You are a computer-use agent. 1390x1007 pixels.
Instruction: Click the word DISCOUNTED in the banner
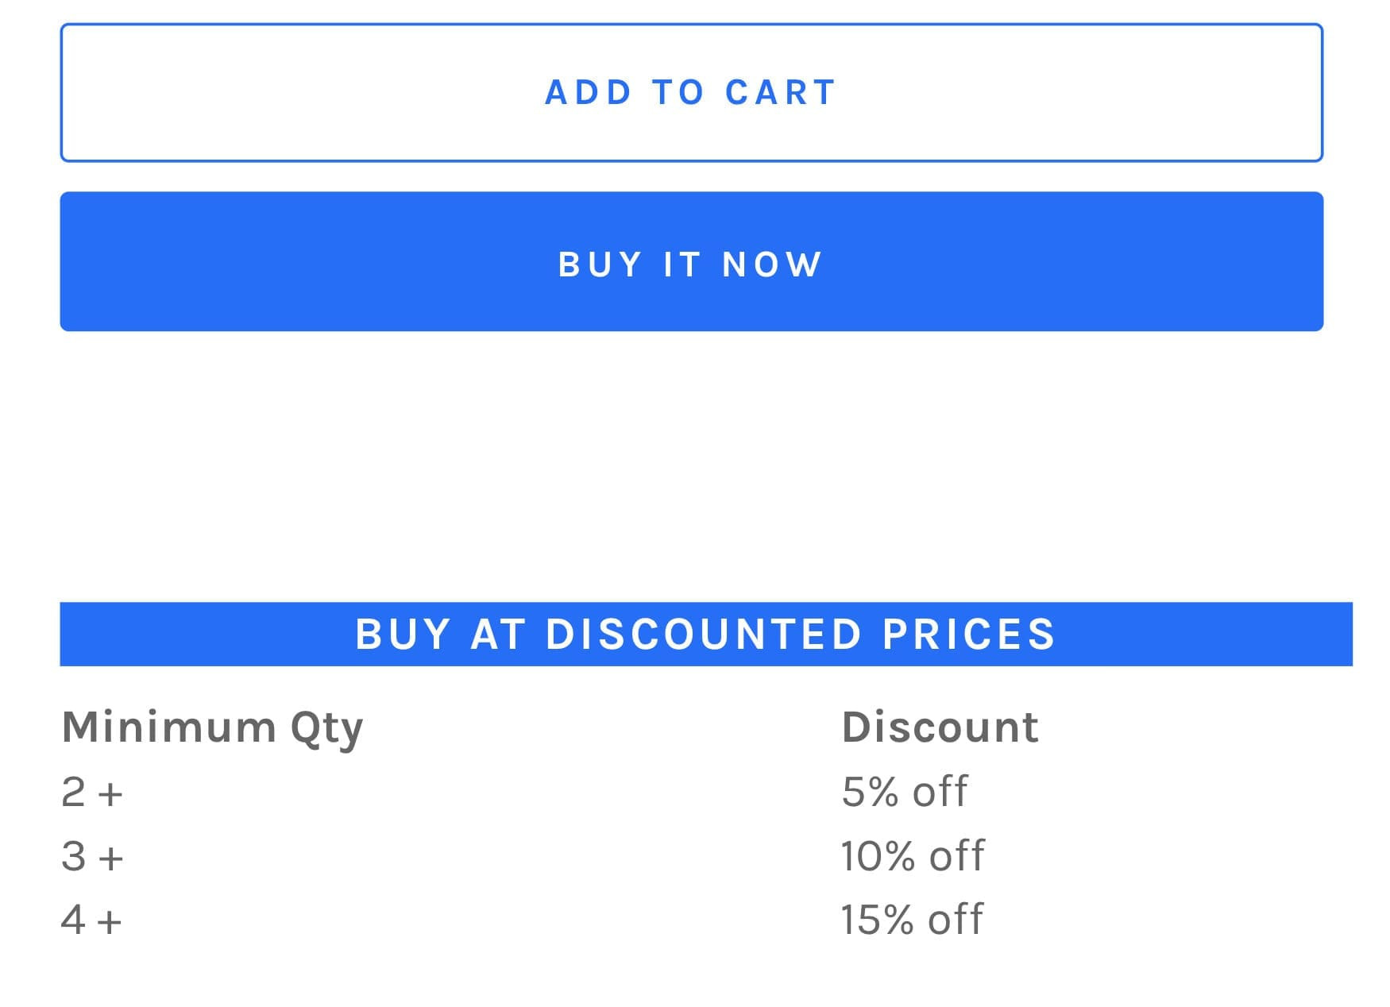[704, 635]
